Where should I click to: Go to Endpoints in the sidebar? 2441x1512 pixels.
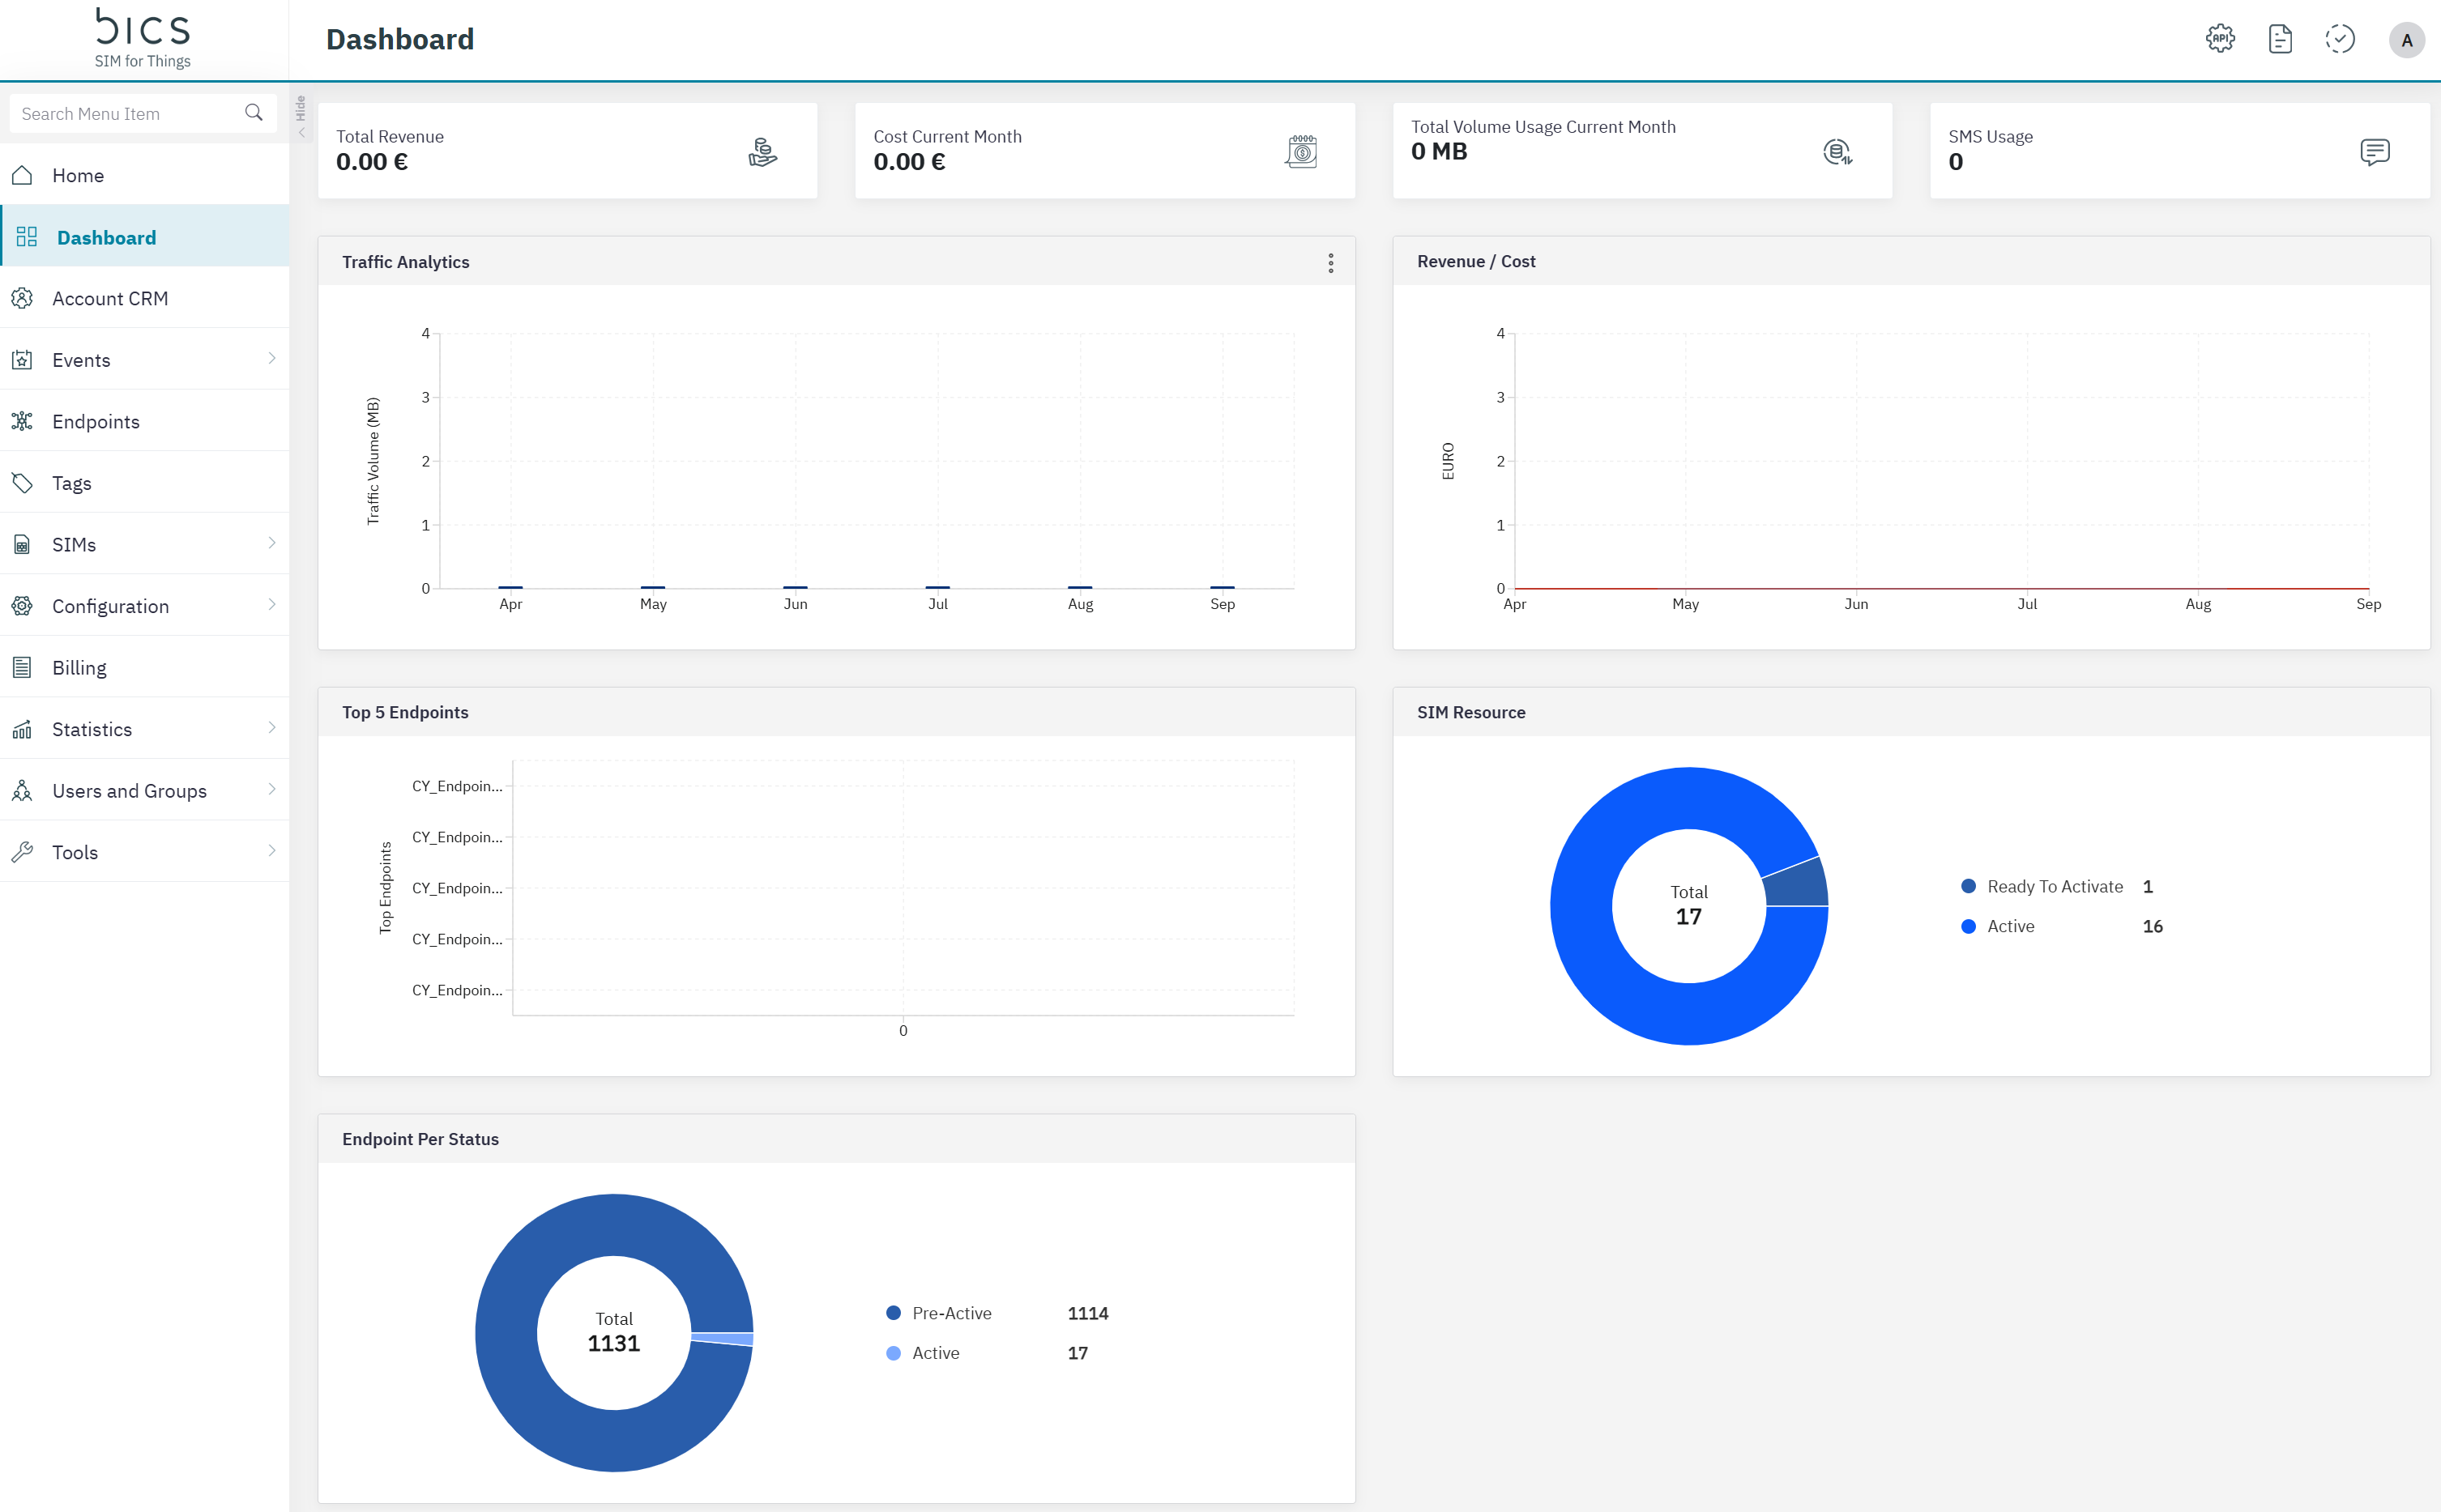tap(96, 421)
